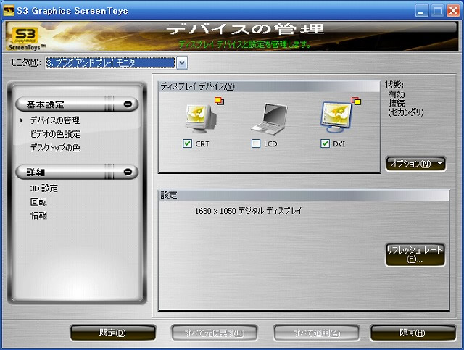Open デバイスの管理 in sidebar

click(x=55, y=120)
